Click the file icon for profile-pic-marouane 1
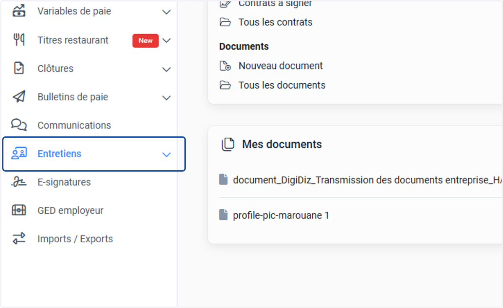Image resolution: width=503 pixels, height=308 pixels. tap(223, 215)
